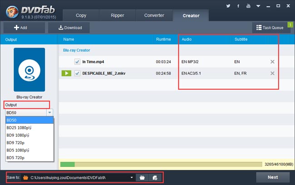Choose BD9 720p from output list
This screenshot has width=295, height=185.
16,142
